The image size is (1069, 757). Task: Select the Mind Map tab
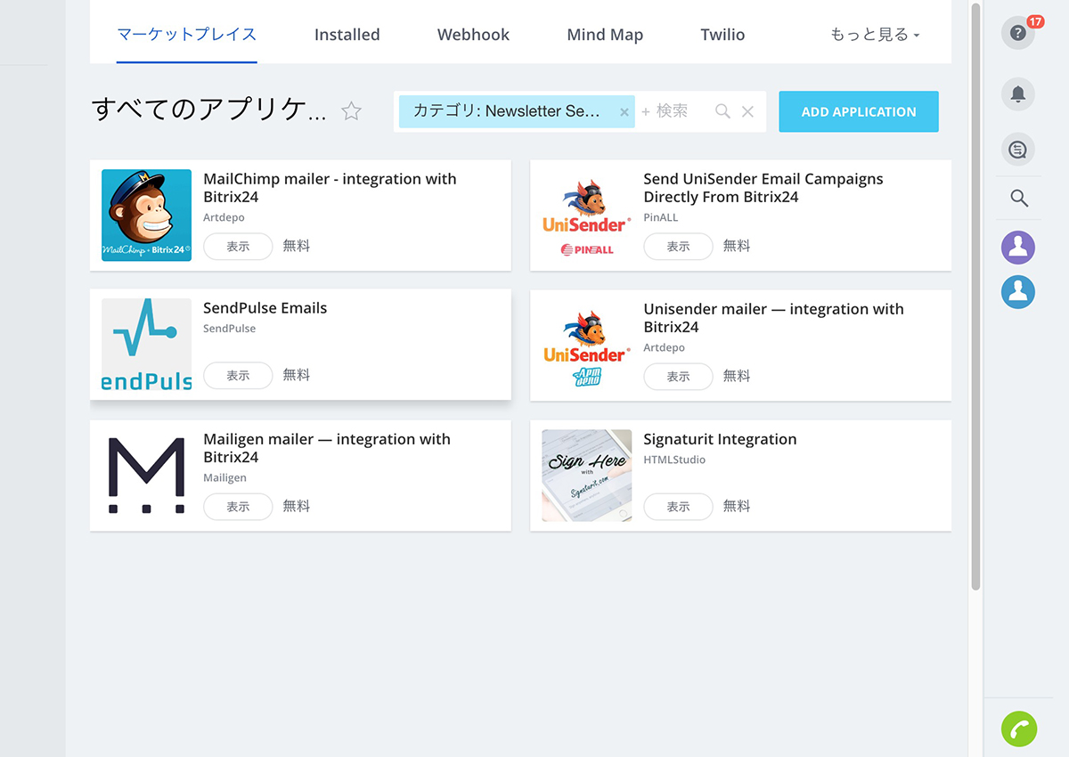pyautogui.click(x=605, y=35)
